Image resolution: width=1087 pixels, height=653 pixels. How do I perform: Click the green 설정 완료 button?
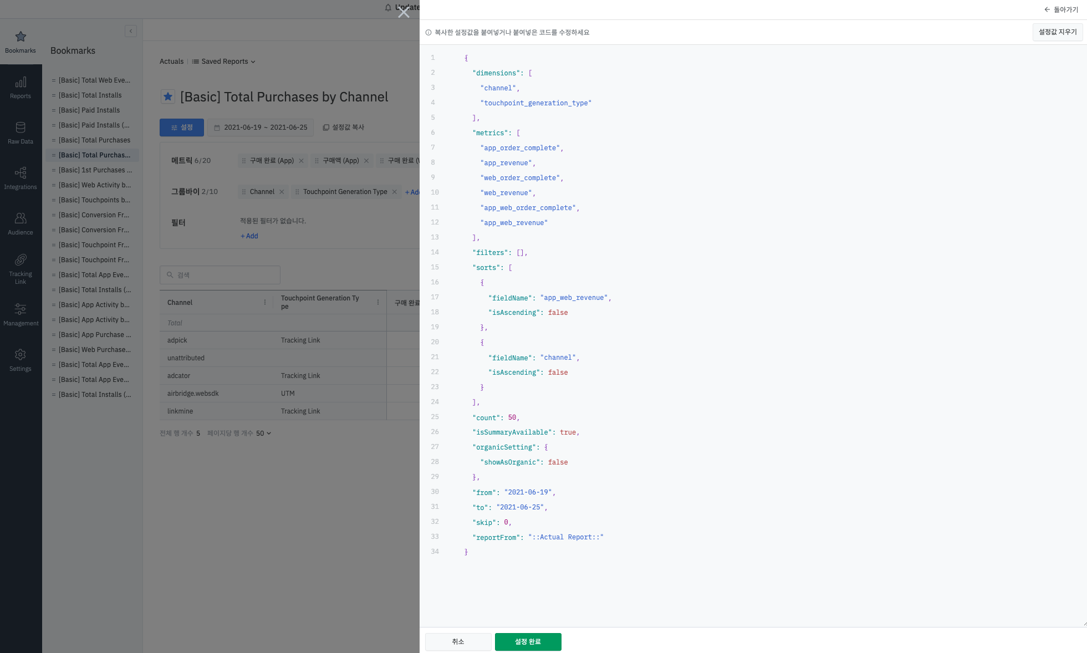coord(528,642)
